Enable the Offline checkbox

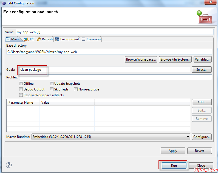pos(21,84)
